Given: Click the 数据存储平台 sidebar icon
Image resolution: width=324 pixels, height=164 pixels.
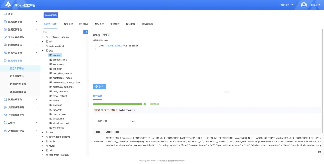Looking at the screenshot, I should pos(5,45).
